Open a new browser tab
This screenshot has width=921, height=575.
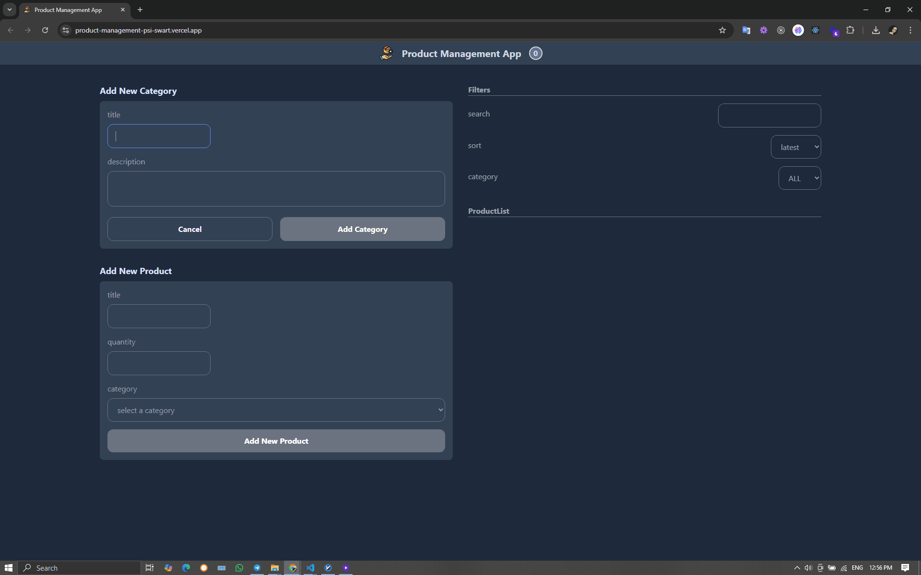(140, 10)
